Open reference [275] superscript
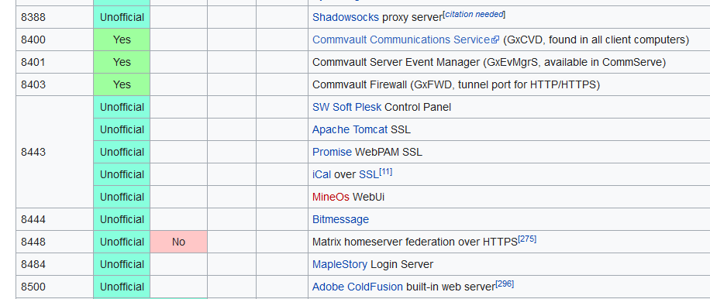 click(x=527, y=239)
